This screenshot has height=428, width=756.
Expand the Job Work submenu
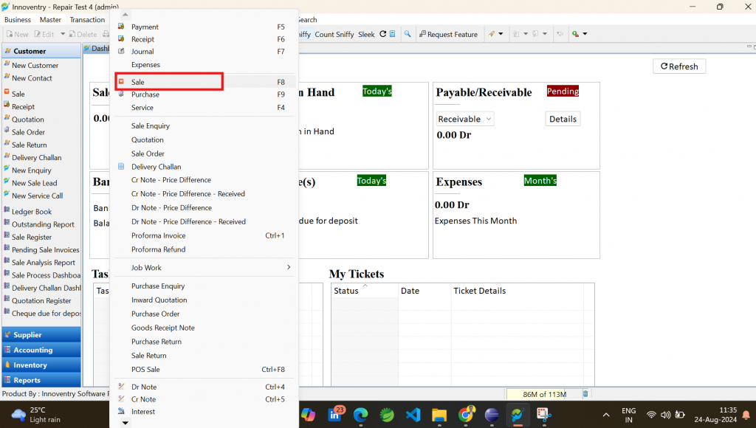[205, 267]
